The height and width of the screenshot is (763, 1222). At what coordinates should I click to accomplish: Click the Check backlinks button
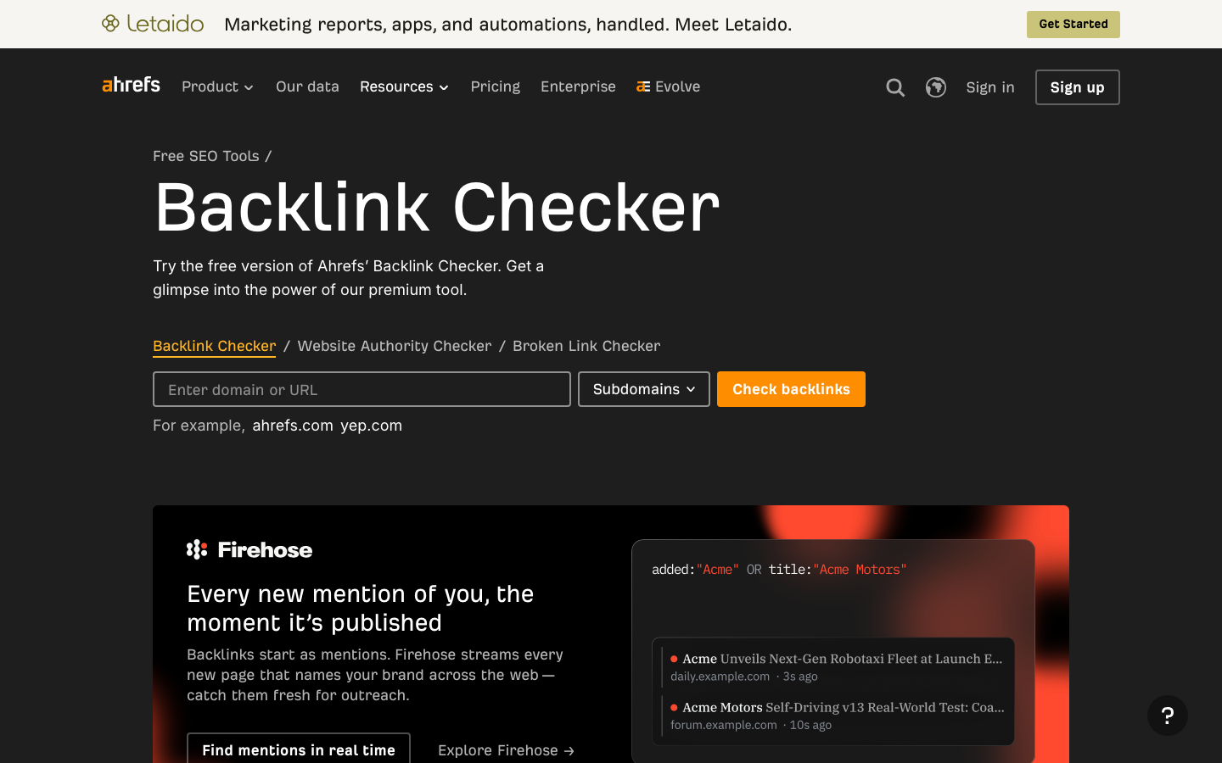[x=791, y=389]
